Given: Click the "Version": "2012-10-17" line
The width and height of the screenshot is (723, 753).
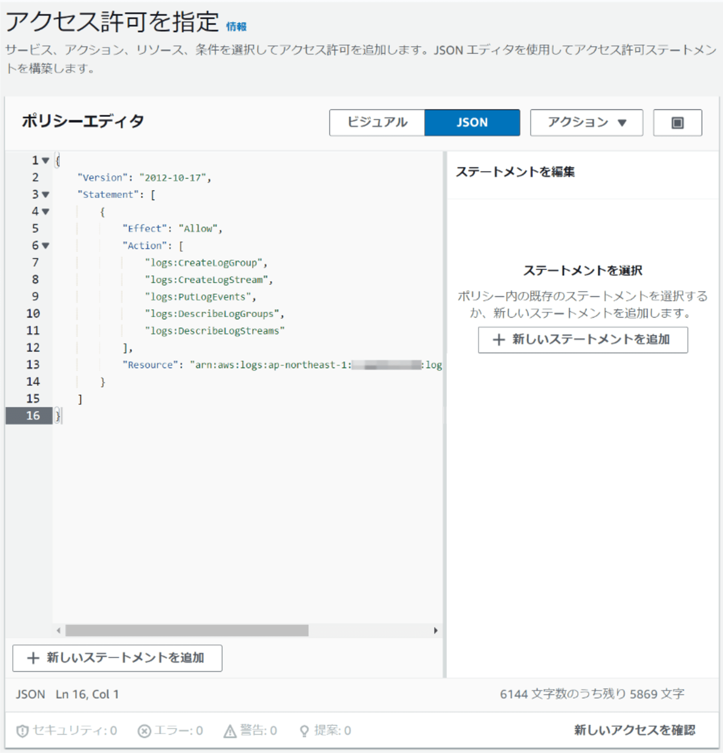Looking at the screenshot, I should (145, 177).
